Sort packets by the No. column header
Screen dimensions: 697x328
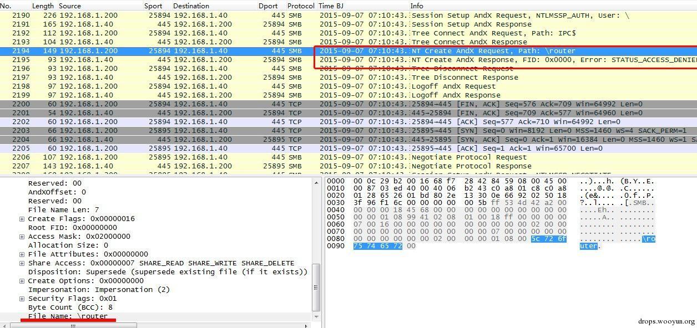tap(6, 6)
